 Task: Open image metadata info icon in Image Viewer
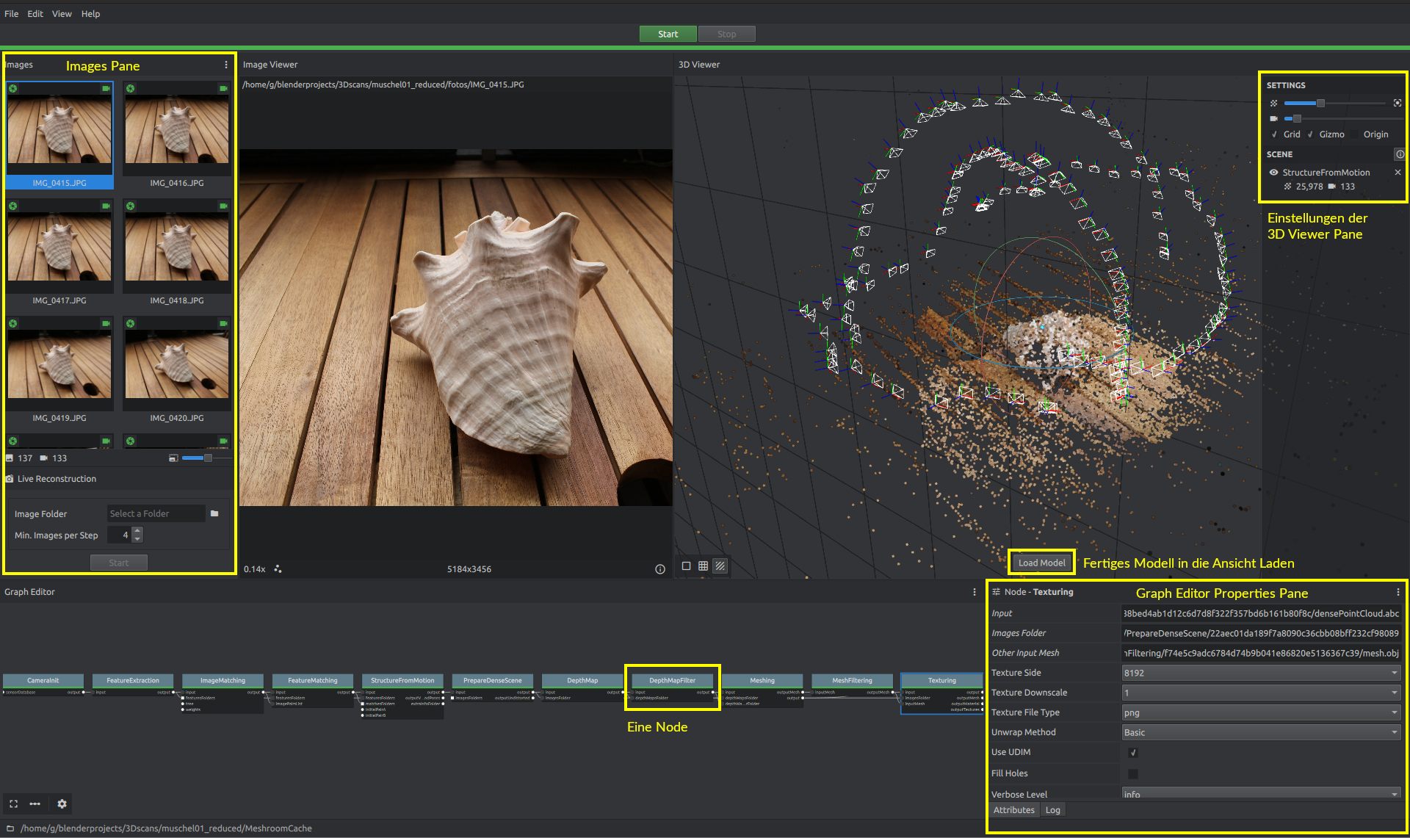click(x=659, y=568)
